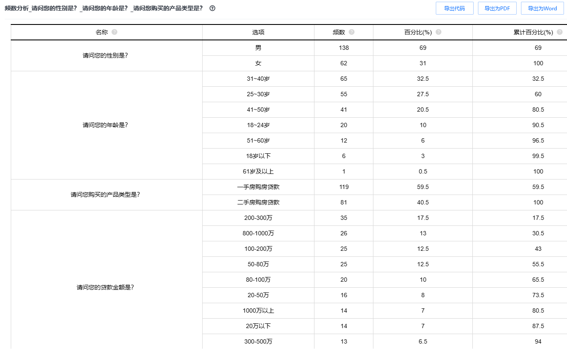The image size is (567, 350).
Task: Click percentage 27.5 in 25~30岁 row
Action: point(423,94)
